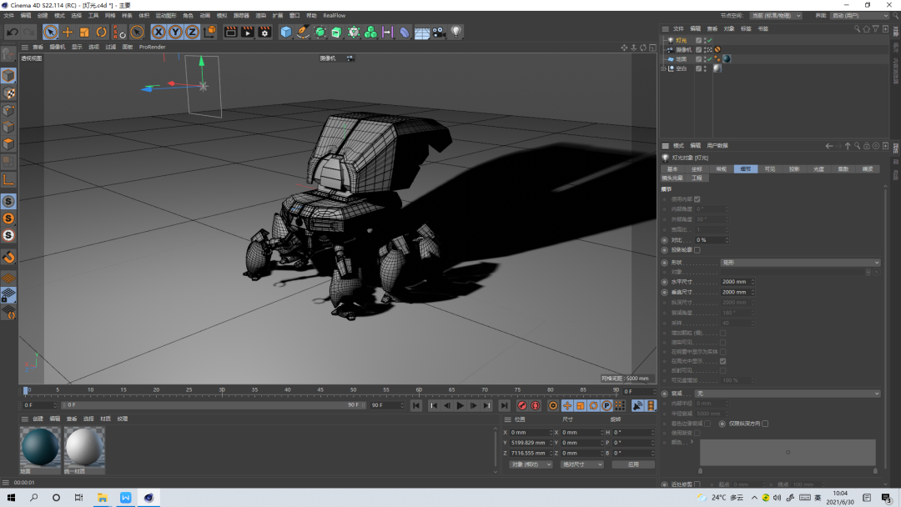
Task: Toggle Z axis lock icon
Action: [192, 33]
